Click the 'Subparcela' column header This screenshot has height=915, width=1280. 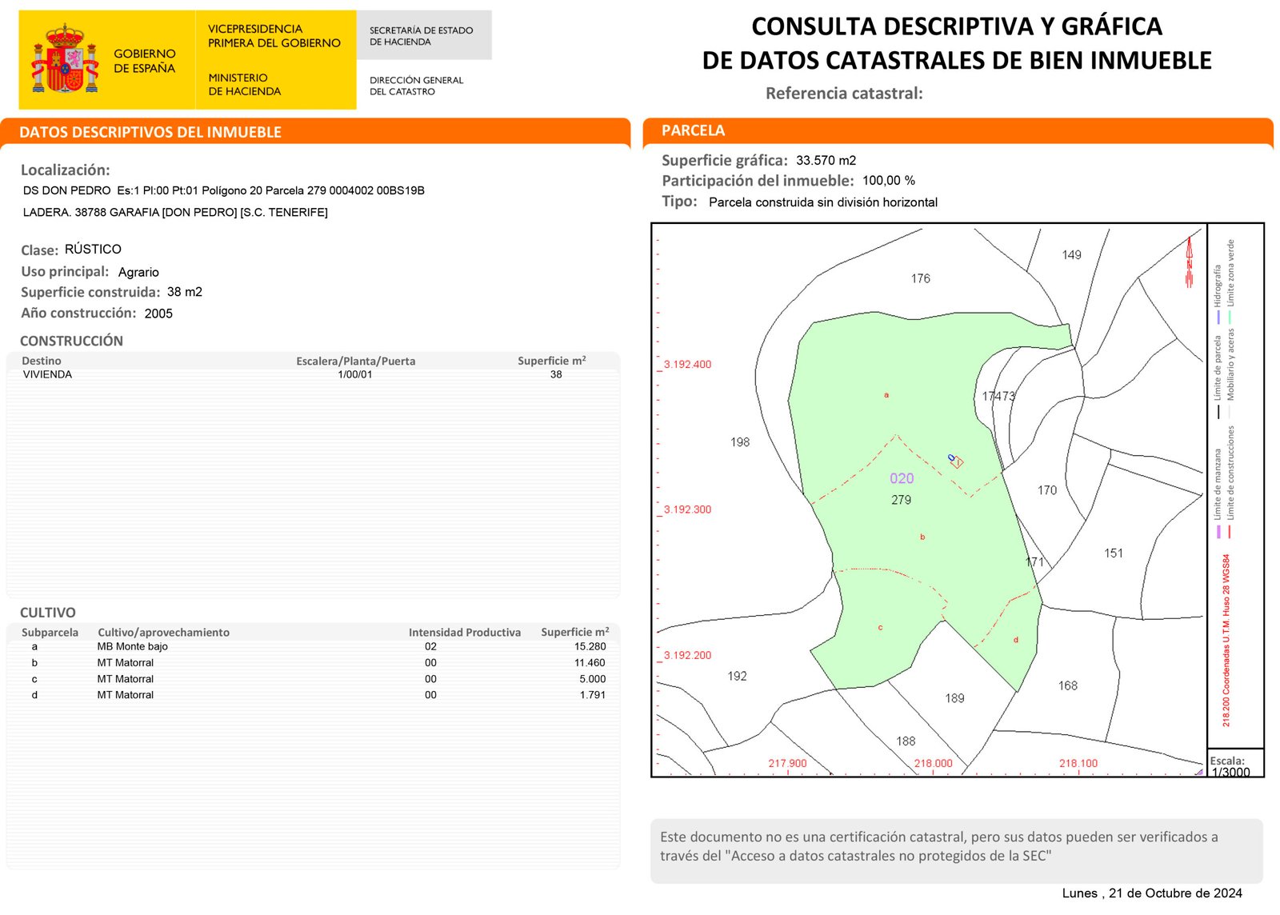(x=50, y=632)
